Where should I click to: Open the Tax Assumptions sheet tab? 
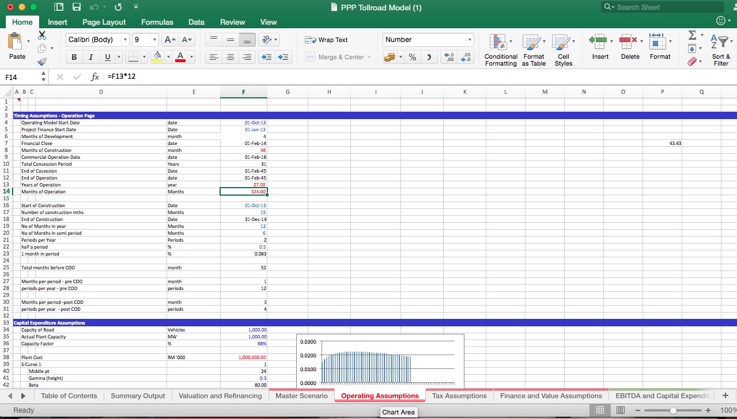[459, 395]
